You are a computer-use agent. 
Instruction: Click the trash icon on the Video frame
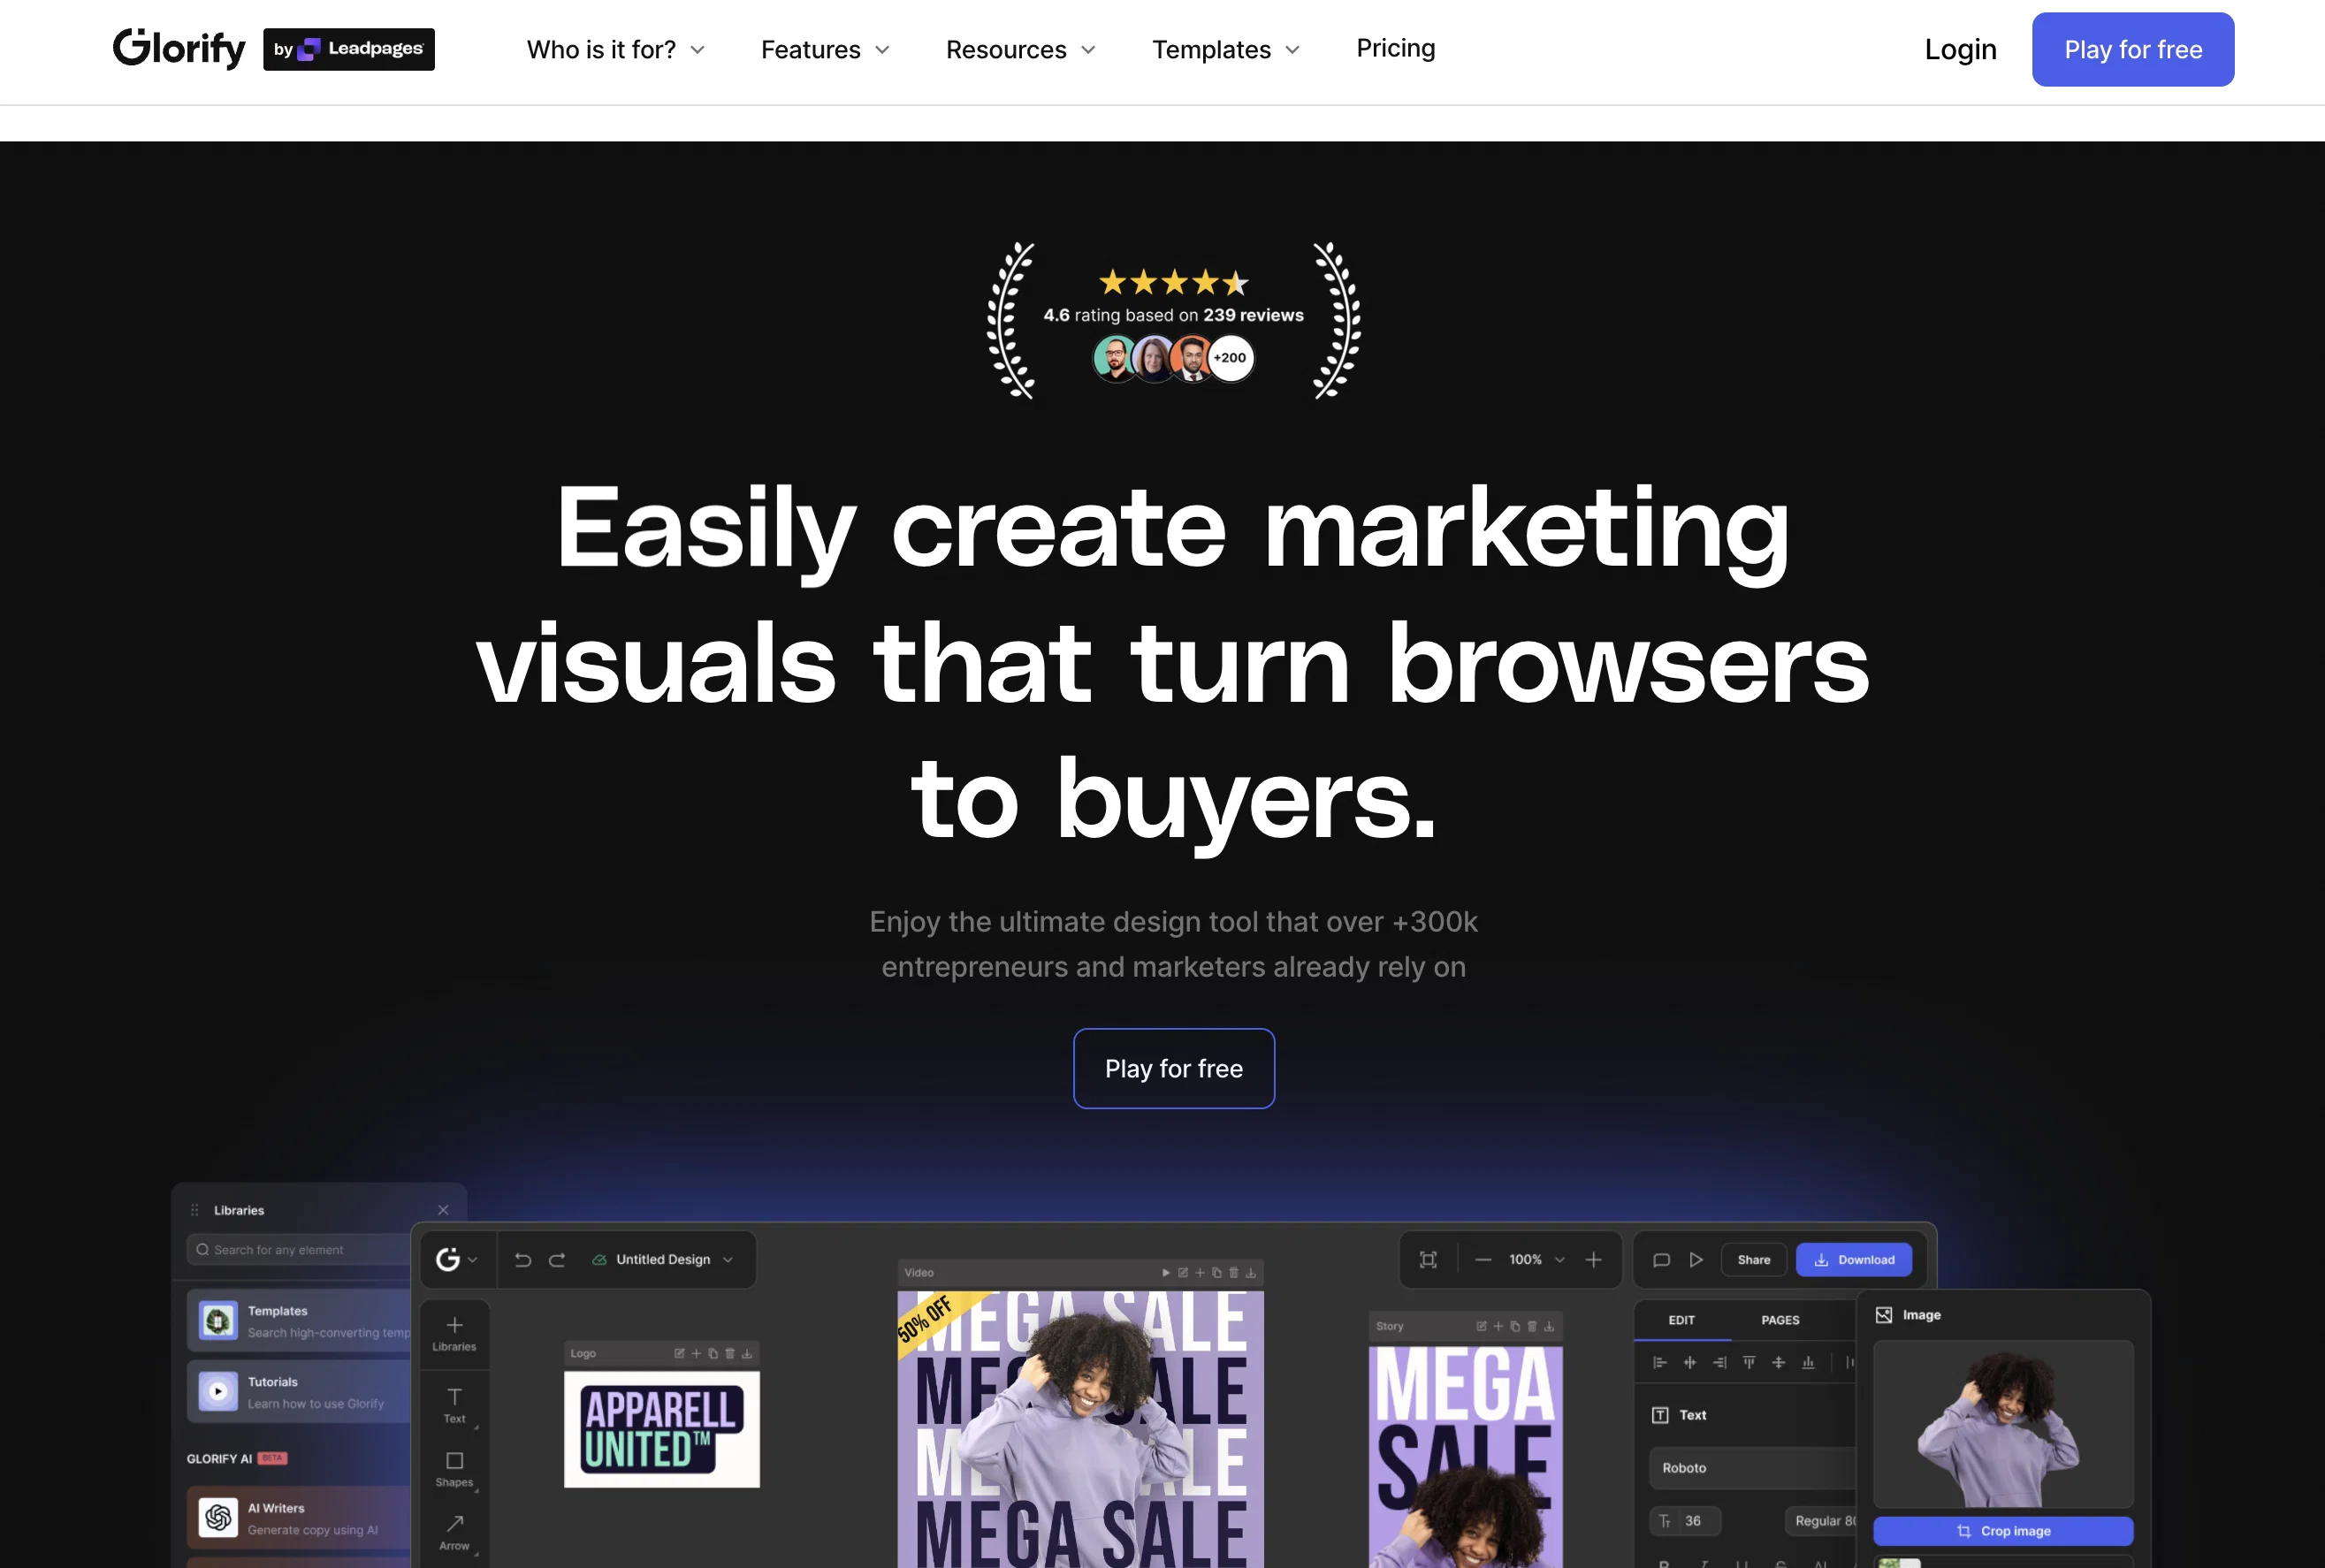[1234, 1273]
